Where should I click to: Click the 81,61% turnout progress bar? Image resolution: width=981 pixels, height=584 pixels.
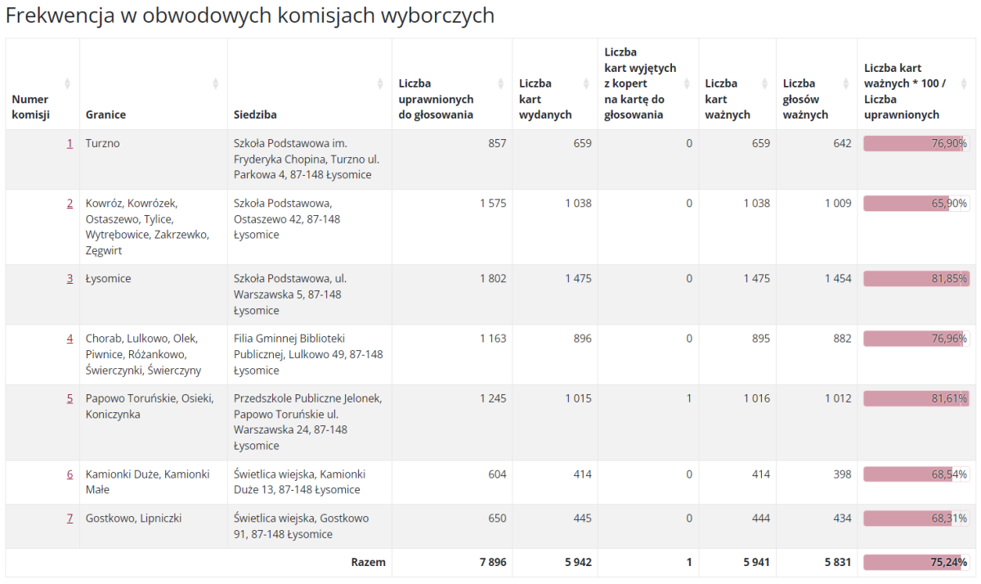coord(916,399)
